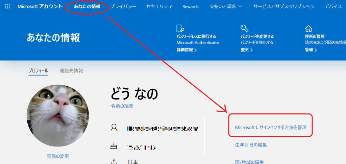The height and width of the screenshot is (164, 346).
Task: Click 住所の管理 heading
Action: [315, 36]
